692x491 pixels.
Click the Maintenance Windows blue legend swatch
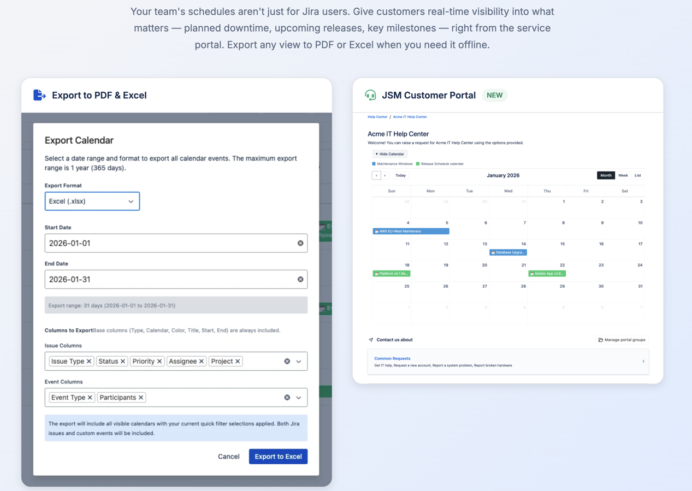tap(374, 164)
